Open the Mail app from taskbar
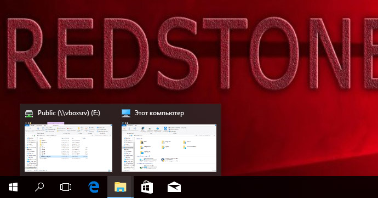 [x=174, y=188]
